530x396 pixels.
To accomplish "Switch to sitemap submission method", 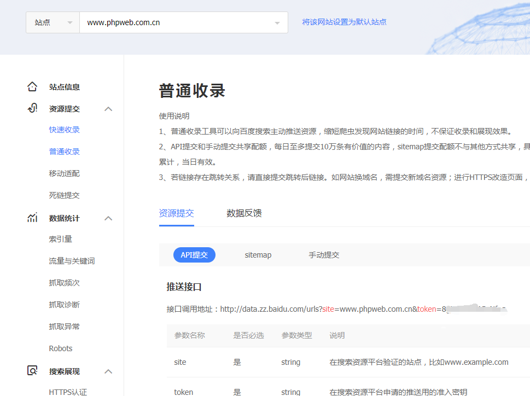I will (258, 255).
